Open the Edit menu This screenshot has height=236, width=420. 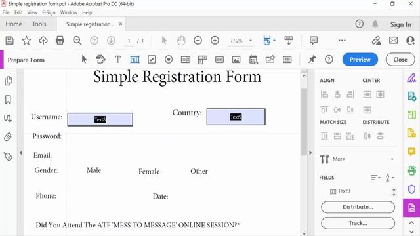[x=18, y=12]
